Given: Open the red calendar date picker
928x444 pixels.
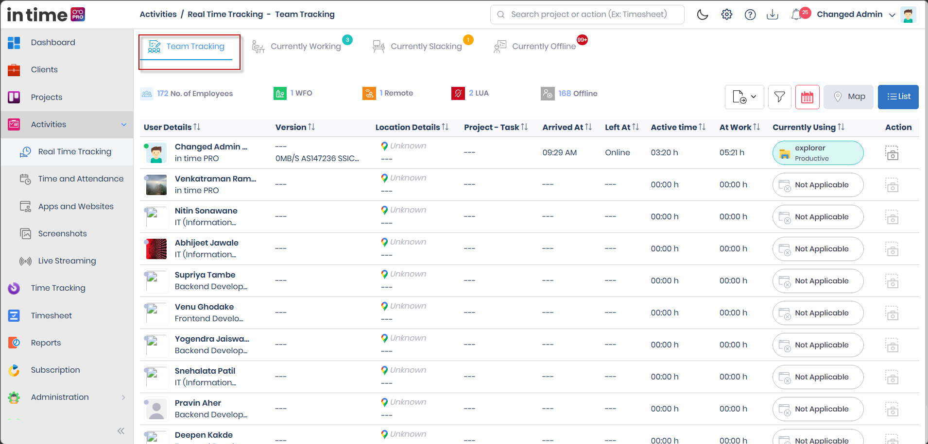Looking at the screenshot, I should click(x=808, y=97).
